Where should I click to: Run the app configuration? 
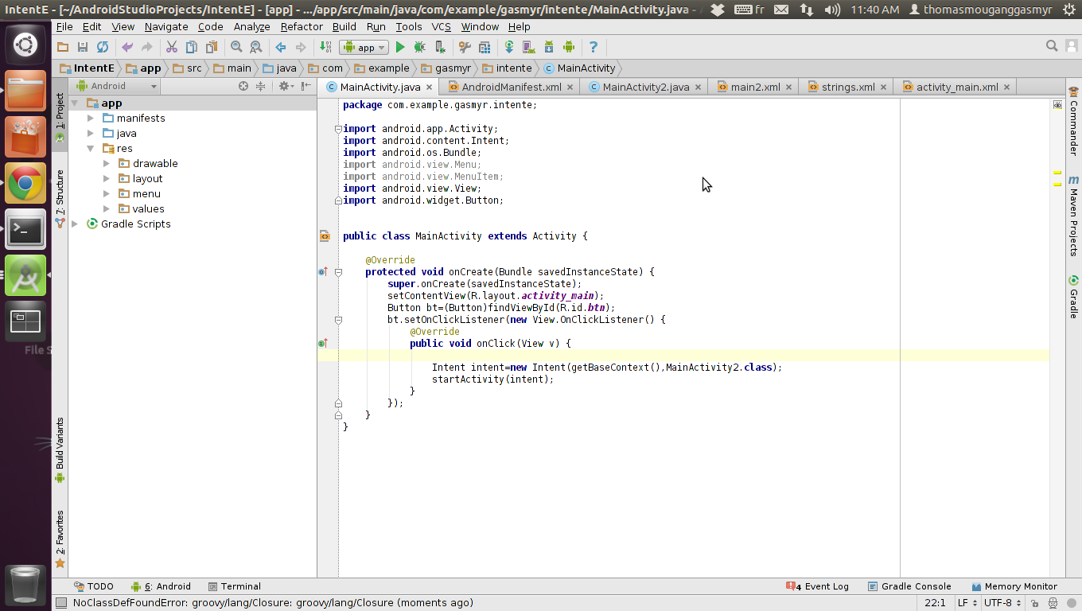pyautogui.click(x=399, y=48)
